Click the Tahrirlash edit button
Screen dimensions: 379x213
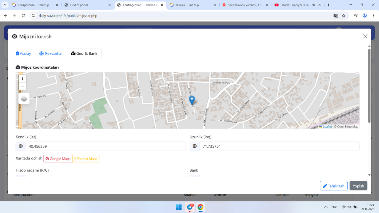[x=333, y=186]
